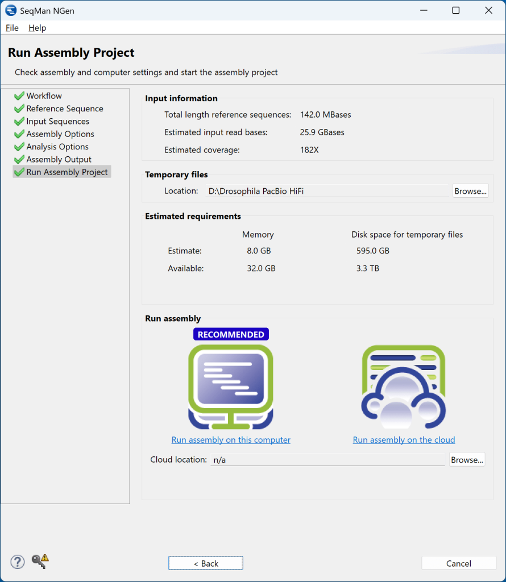
Task: Click the temporary files Location field
Action: pos(327,191)
